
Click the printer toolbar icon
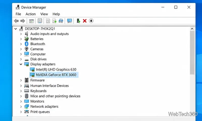pos(61,21)
